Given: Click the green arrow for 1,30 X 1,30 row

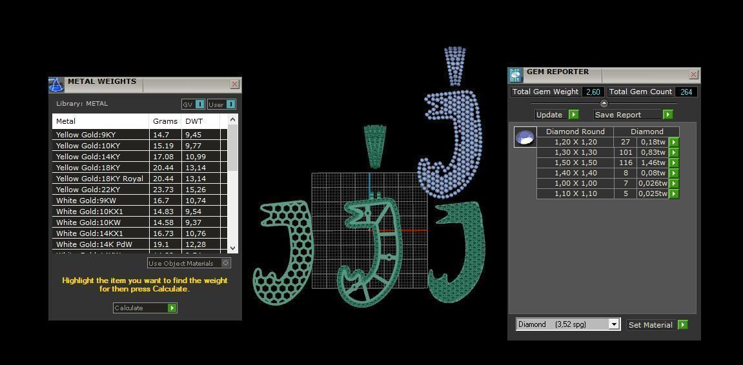Looking at the screenshot, I should click(673, 152).
